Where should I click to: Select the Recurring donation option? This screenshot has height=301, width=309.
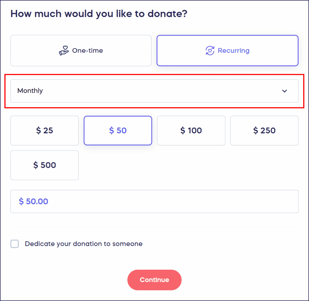tap(228, 50)
